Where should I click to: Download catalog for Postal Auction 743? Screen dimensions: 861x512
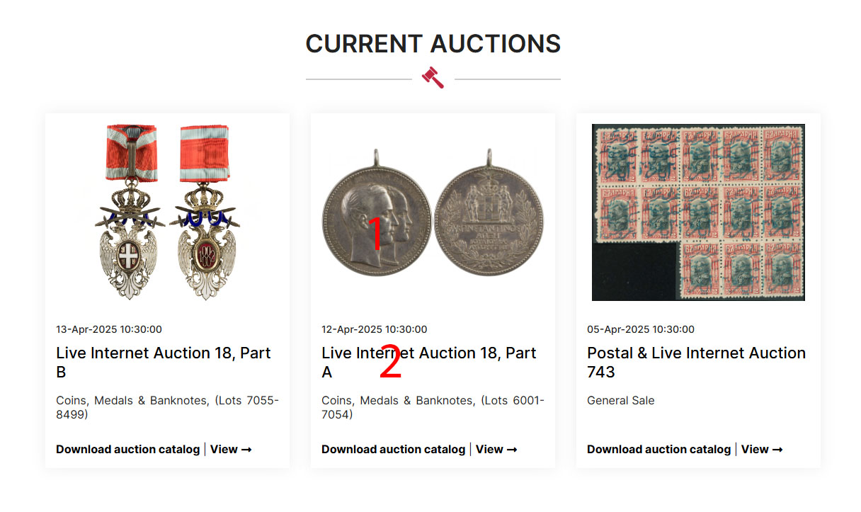659,449
